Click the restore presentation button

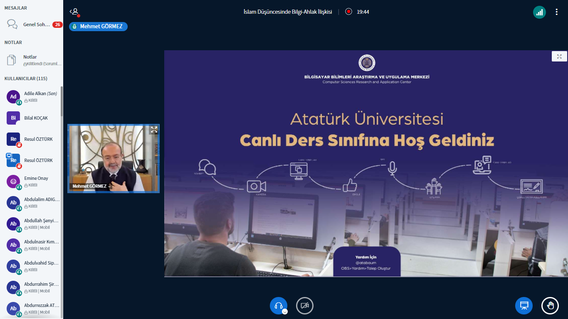pyautogui.click(x=524, y=306)
